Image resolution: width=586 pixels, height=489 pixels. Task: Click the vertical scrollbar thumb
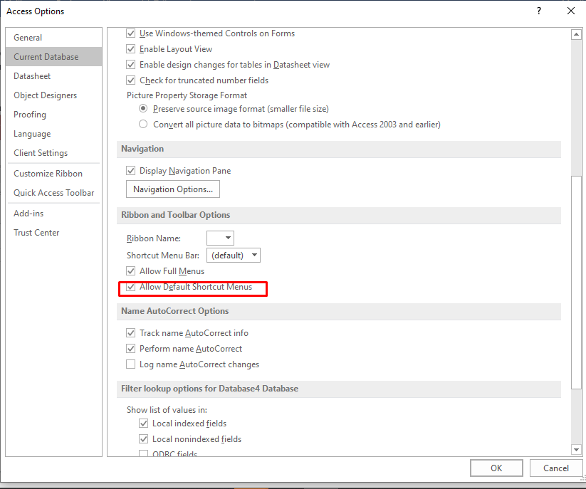[x=576, y=283]
